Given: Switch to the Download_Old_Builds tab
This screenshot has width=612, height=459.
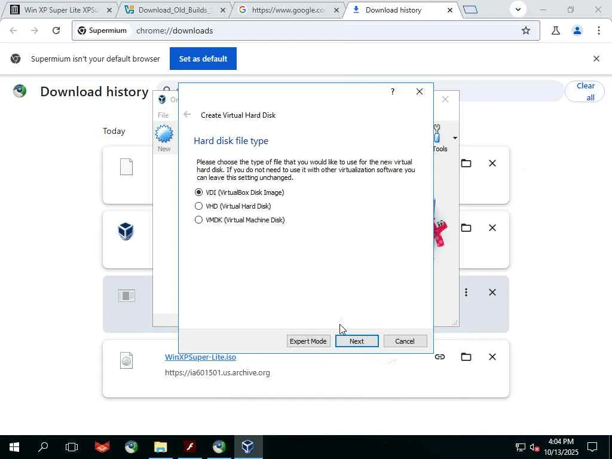Looking at the screenshot, I should [x=174, y=10].
